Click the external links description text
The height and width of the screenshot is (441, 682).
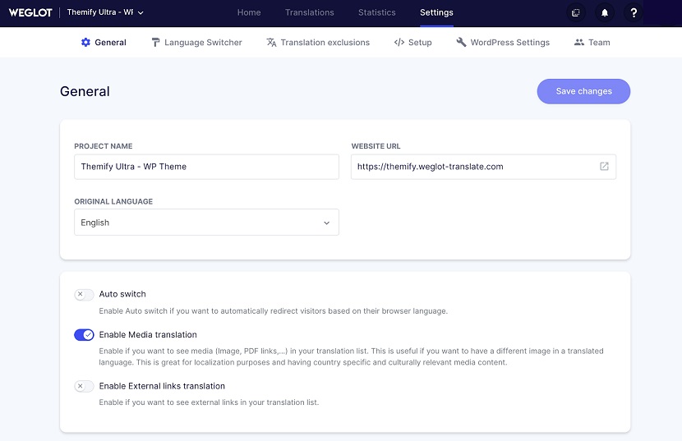pos(209,402)
